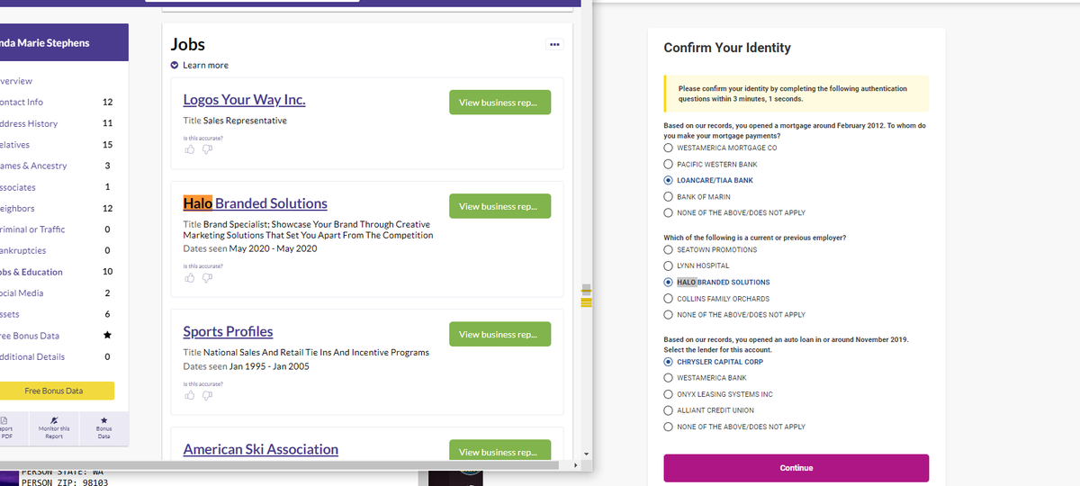Open Social Media section
This screenshot has width=1080, height=486.
click(22, 293)
